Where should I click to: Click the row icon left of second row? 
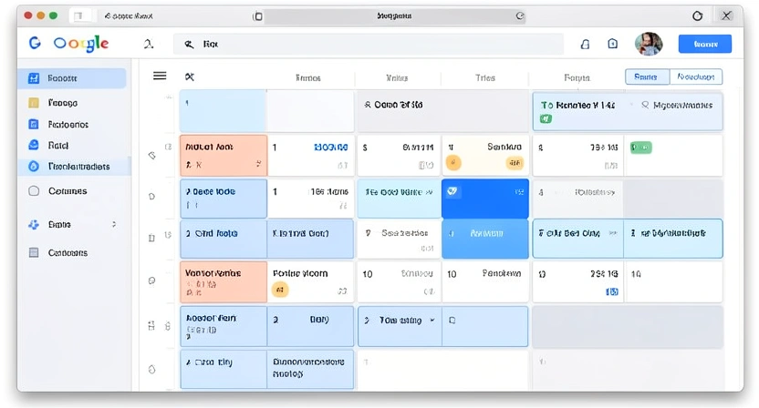click(x=152, y=197)
